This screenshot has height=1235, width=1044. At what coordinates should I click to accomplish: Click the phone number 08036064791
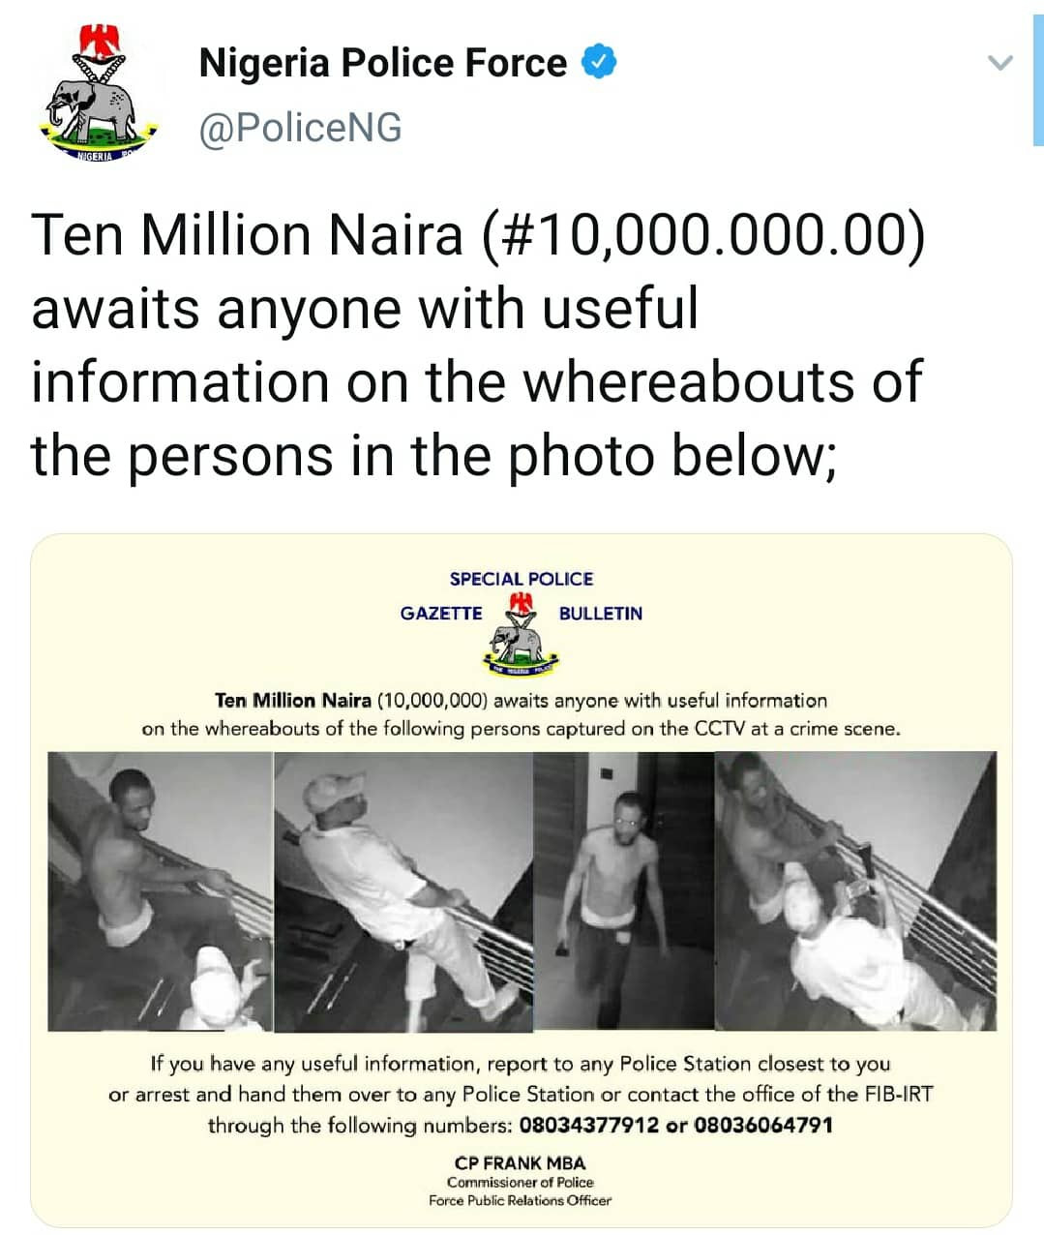pyautogui.click(x=762, y=1126)
